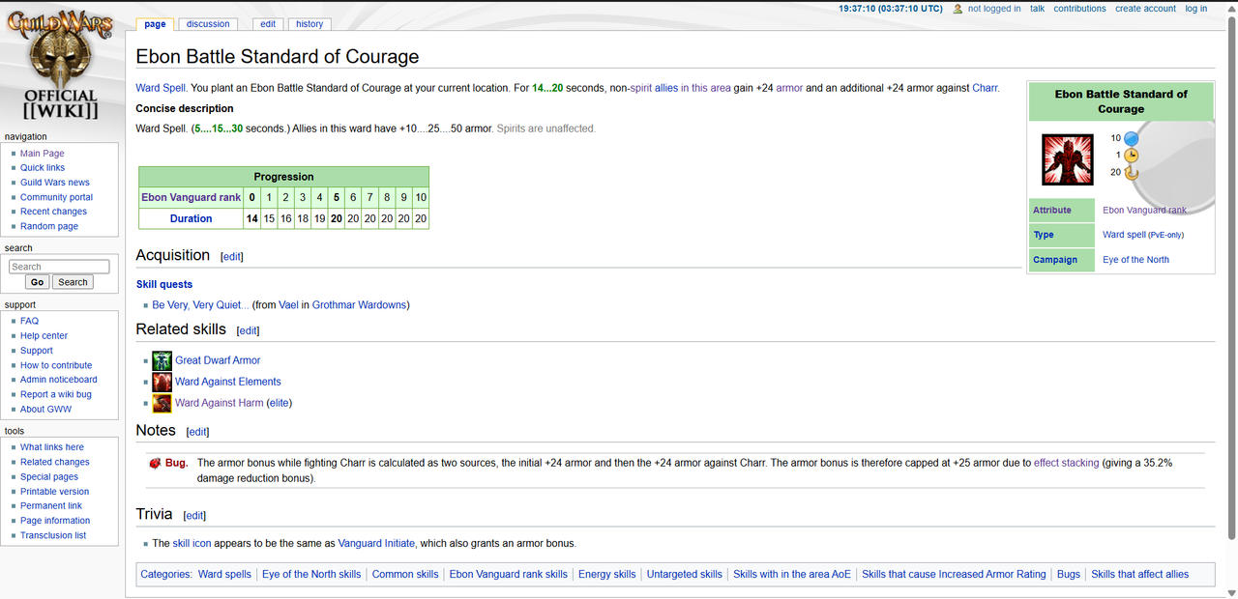The width and height of the screenshot is (1238, 599).
Task: Open About GWW link
Action: pos(45,409)
